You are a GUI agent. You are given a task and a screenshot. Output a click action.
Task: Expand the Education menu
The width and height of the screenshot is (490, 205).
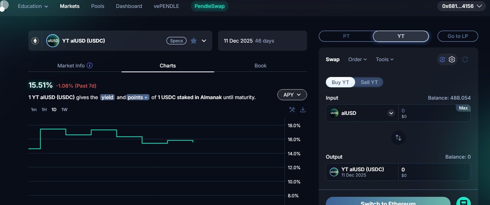[x=33, y=6]
